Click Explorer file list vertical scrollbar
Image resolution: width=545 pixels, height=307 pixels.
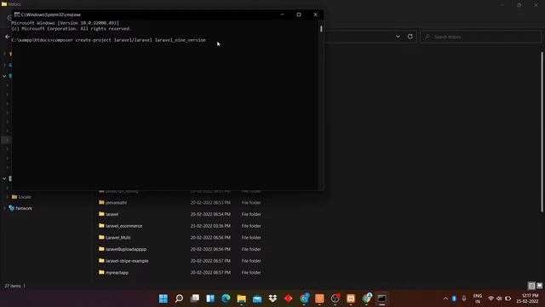point(542,131)
